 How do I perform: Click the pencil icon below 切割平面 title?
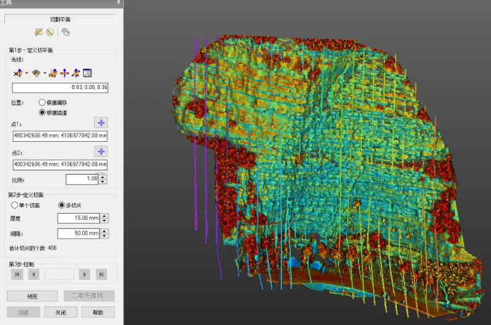39,32
